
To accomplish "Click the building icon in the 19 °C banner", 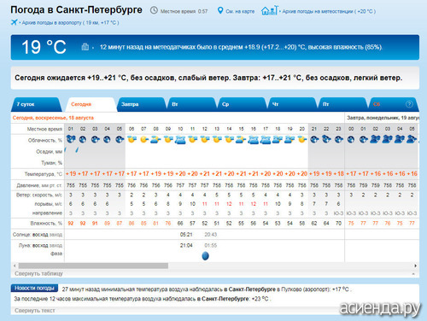I will 85,47.
